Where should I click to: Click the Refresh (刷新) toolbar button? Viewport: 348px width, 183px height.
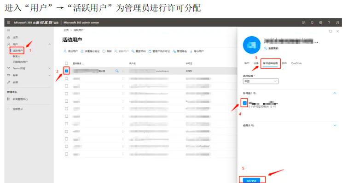pos(107,51)
